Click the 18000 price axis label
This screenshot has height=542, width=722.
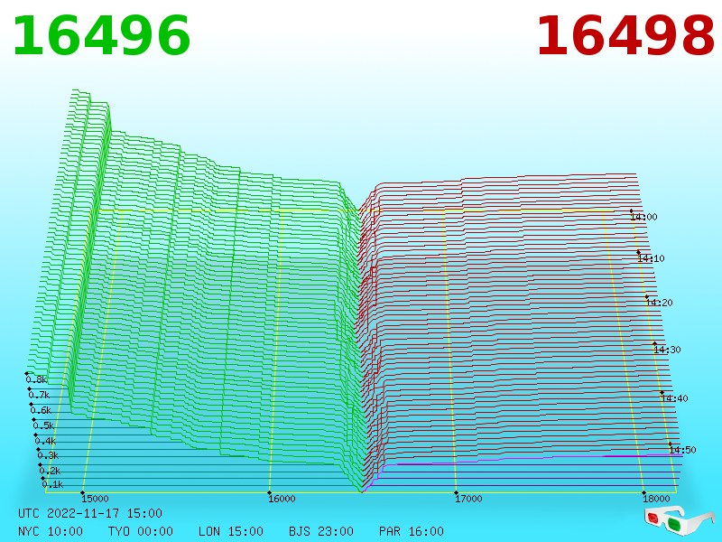(x=656, y=499)
